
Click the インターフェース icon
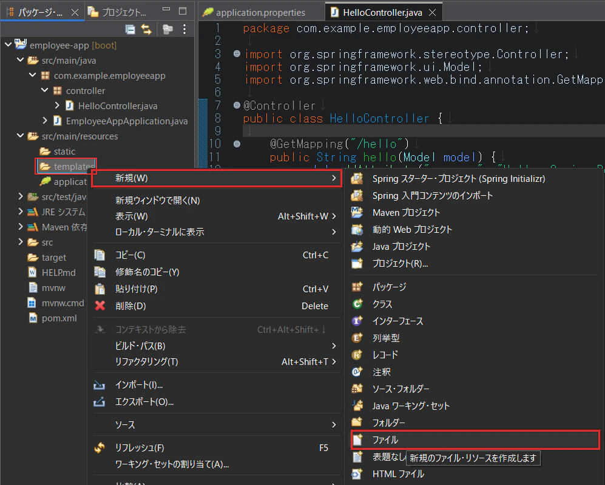click(357, 321)
